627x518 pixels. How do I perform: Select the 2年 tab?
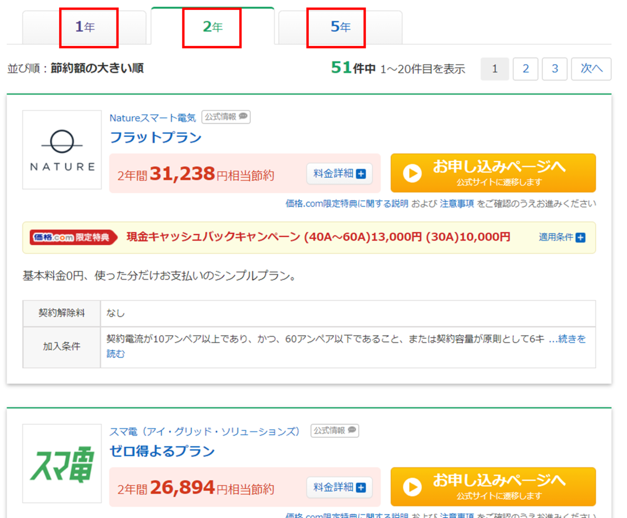coord(213,27)
